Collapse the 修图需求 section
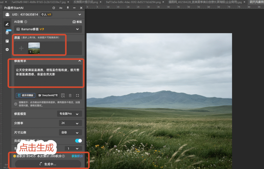 (x=80, y=61)
